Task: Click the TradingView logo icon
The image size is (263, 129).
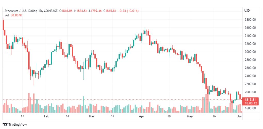Action: click(x=5, y=124)
